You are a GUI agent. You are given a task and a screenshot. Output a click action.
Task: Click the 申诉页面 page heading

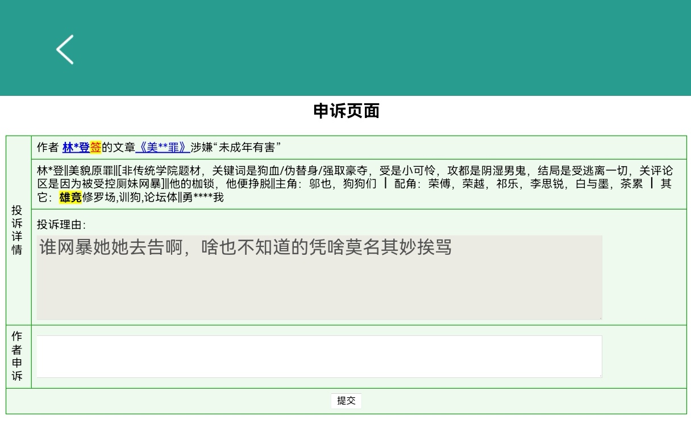coord(346,111)
